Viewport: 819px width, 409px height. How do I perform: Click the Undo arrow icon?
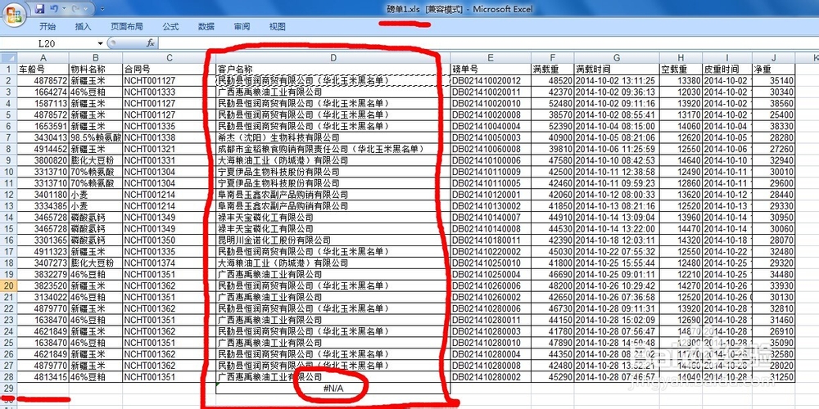pyautogui.click(x=54, y=9)
